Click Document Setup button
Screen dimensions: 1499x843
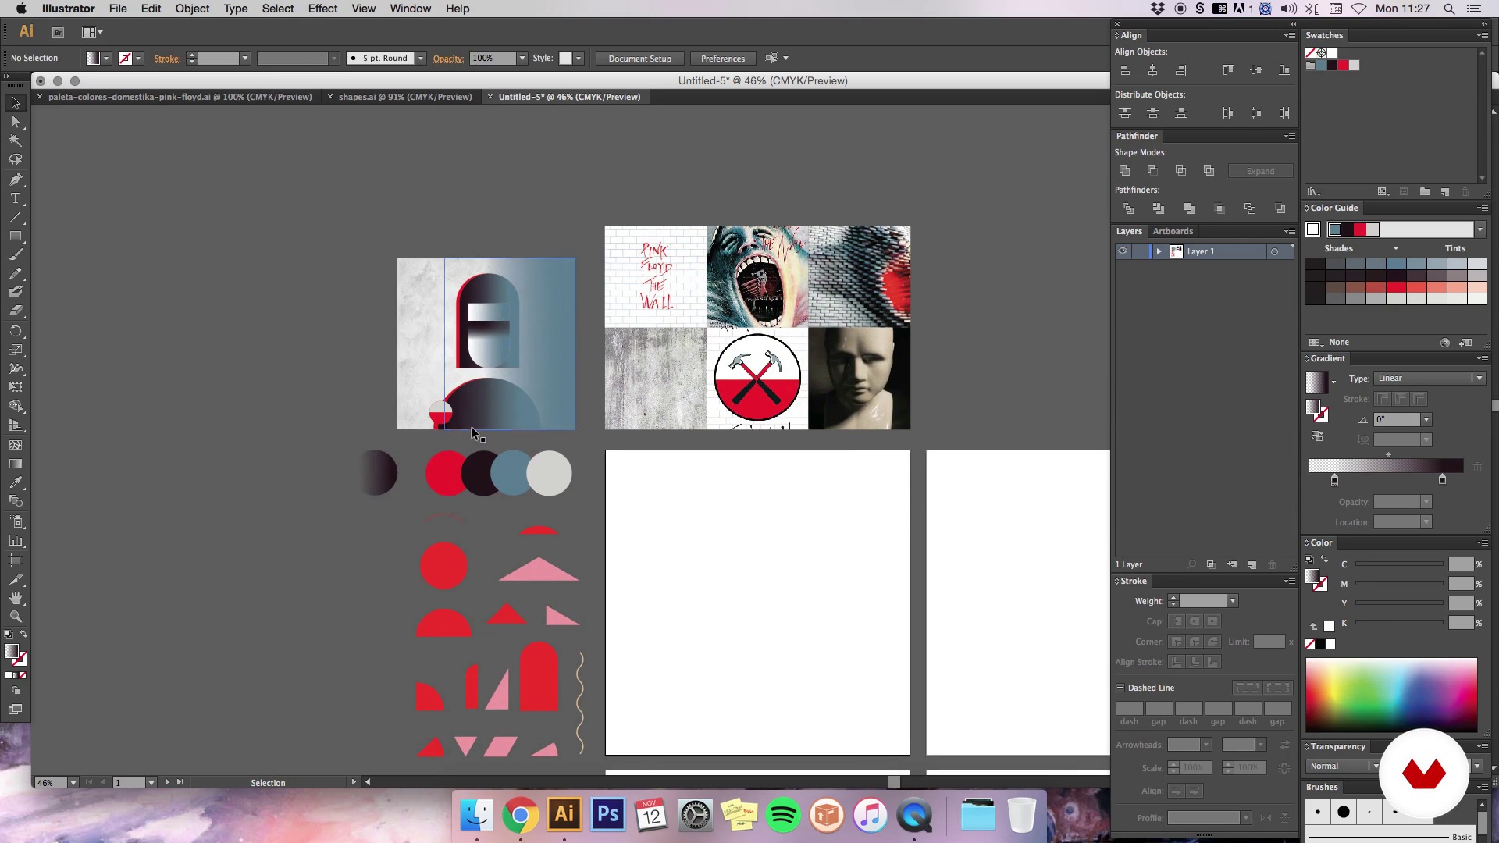tap(639, 59)
